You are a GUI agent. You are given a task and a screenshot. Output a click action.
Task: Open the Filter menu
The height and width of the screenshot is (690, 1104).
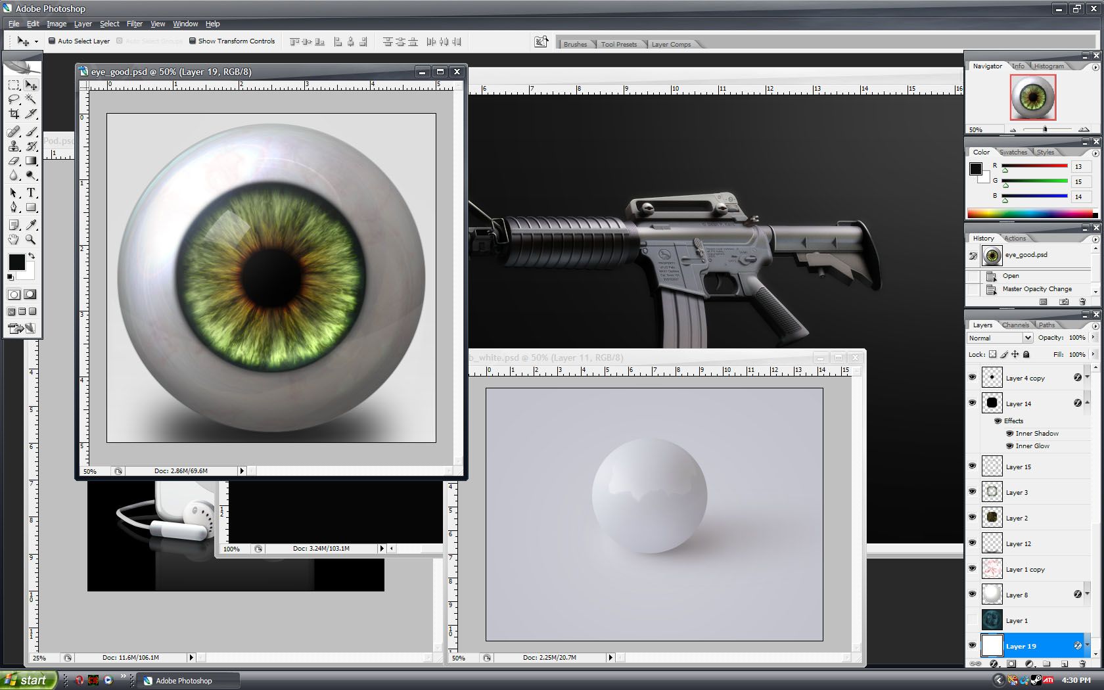(x=134, y=24)
